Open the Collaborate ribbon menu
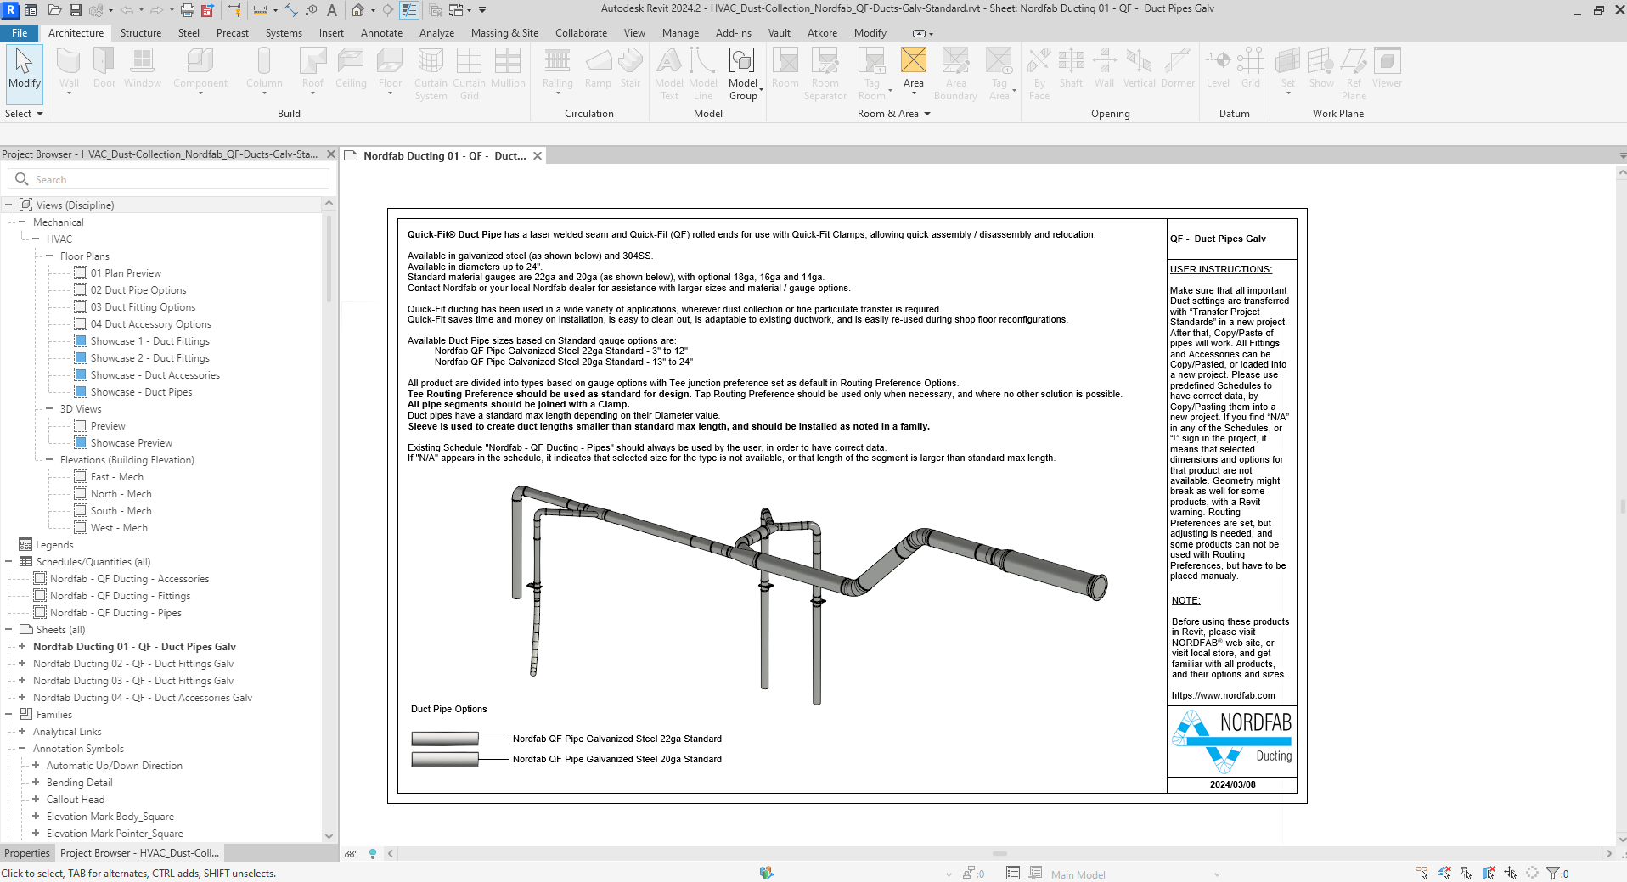The height and width of the screenshot is (882, 1627). pos(581,32)
